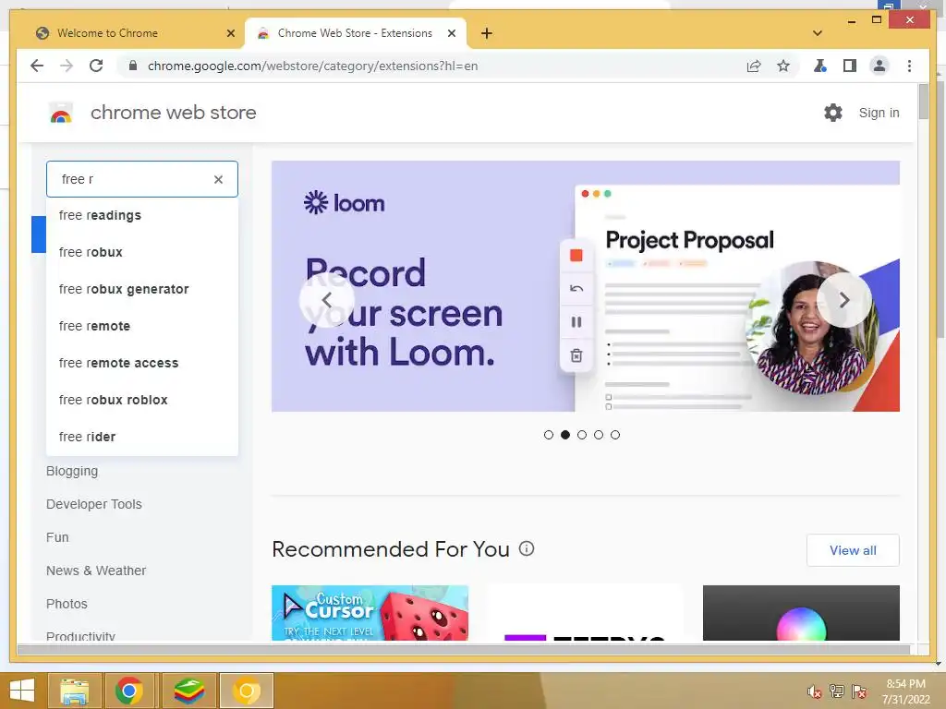Image resolution: width=946 pixels, height=709 pixels.
Task: Open the Productivity category
Action: point(80,635)
